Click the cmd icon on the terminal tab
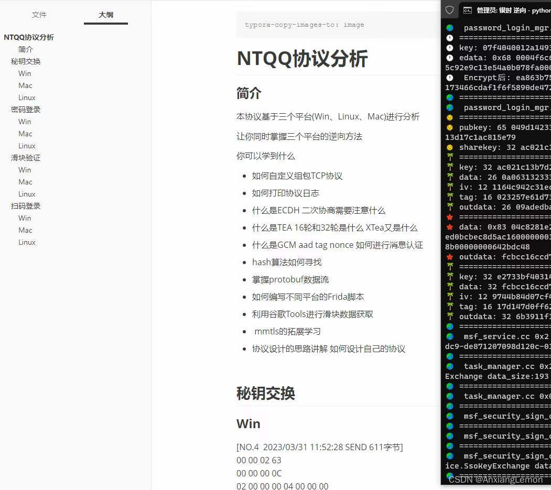 [467, 10]
